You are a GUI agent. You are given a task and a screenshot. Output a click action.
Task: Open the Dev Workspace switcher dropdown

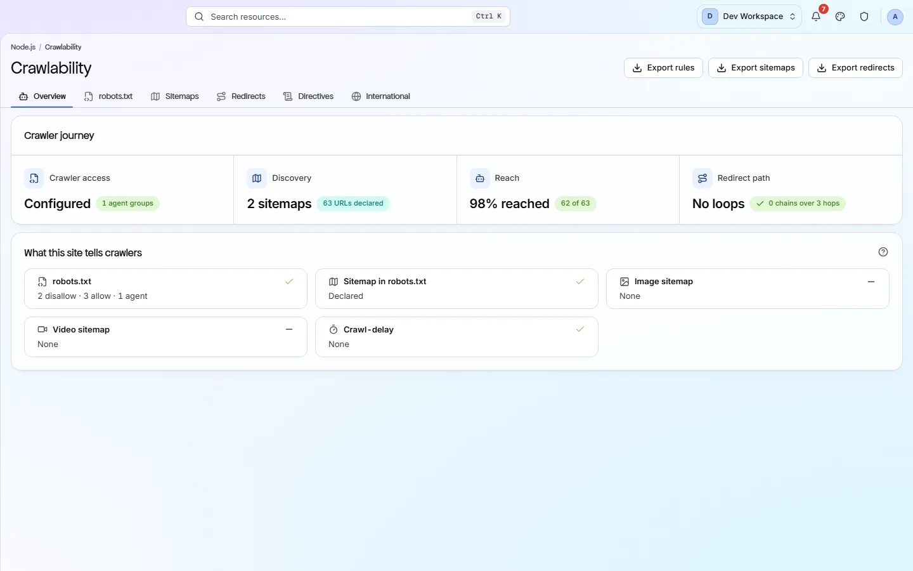pyautogui.click(x=749, y=16)
